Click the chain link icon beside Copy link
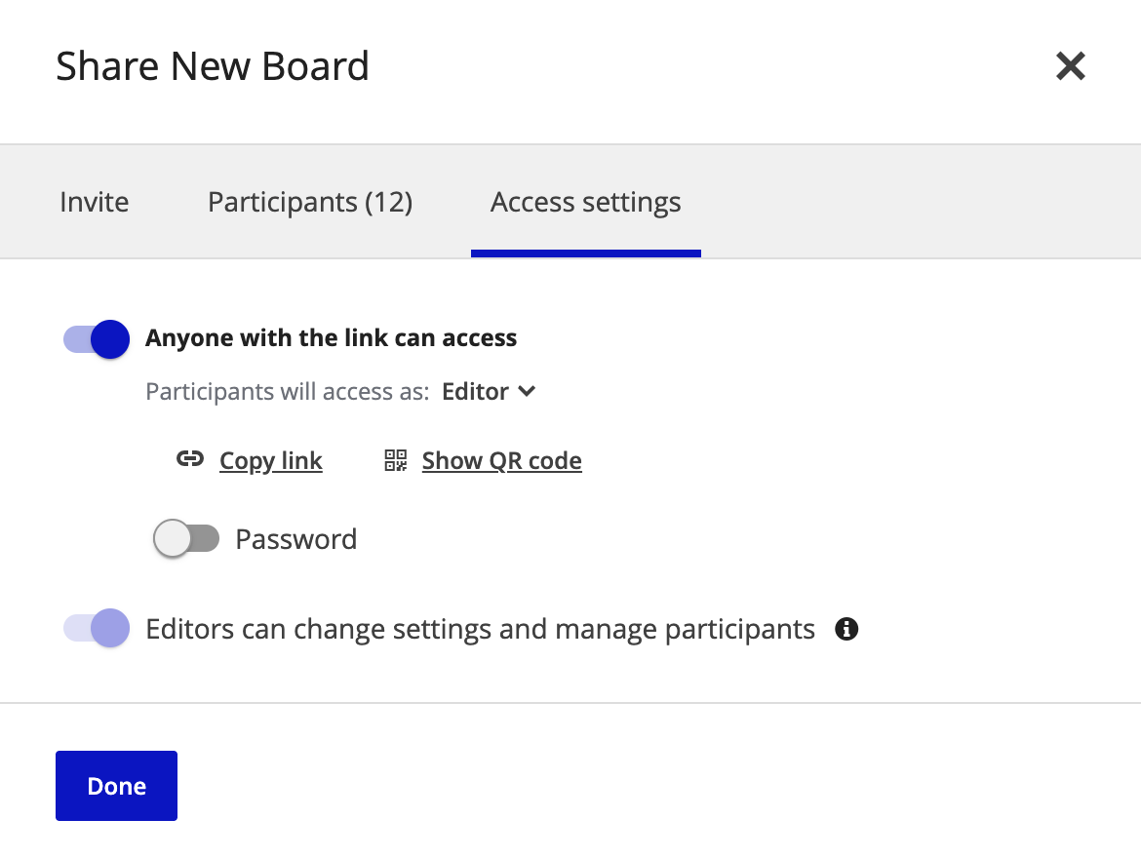This screenshot has width=1141, height=858. click(x=190, y=459)
